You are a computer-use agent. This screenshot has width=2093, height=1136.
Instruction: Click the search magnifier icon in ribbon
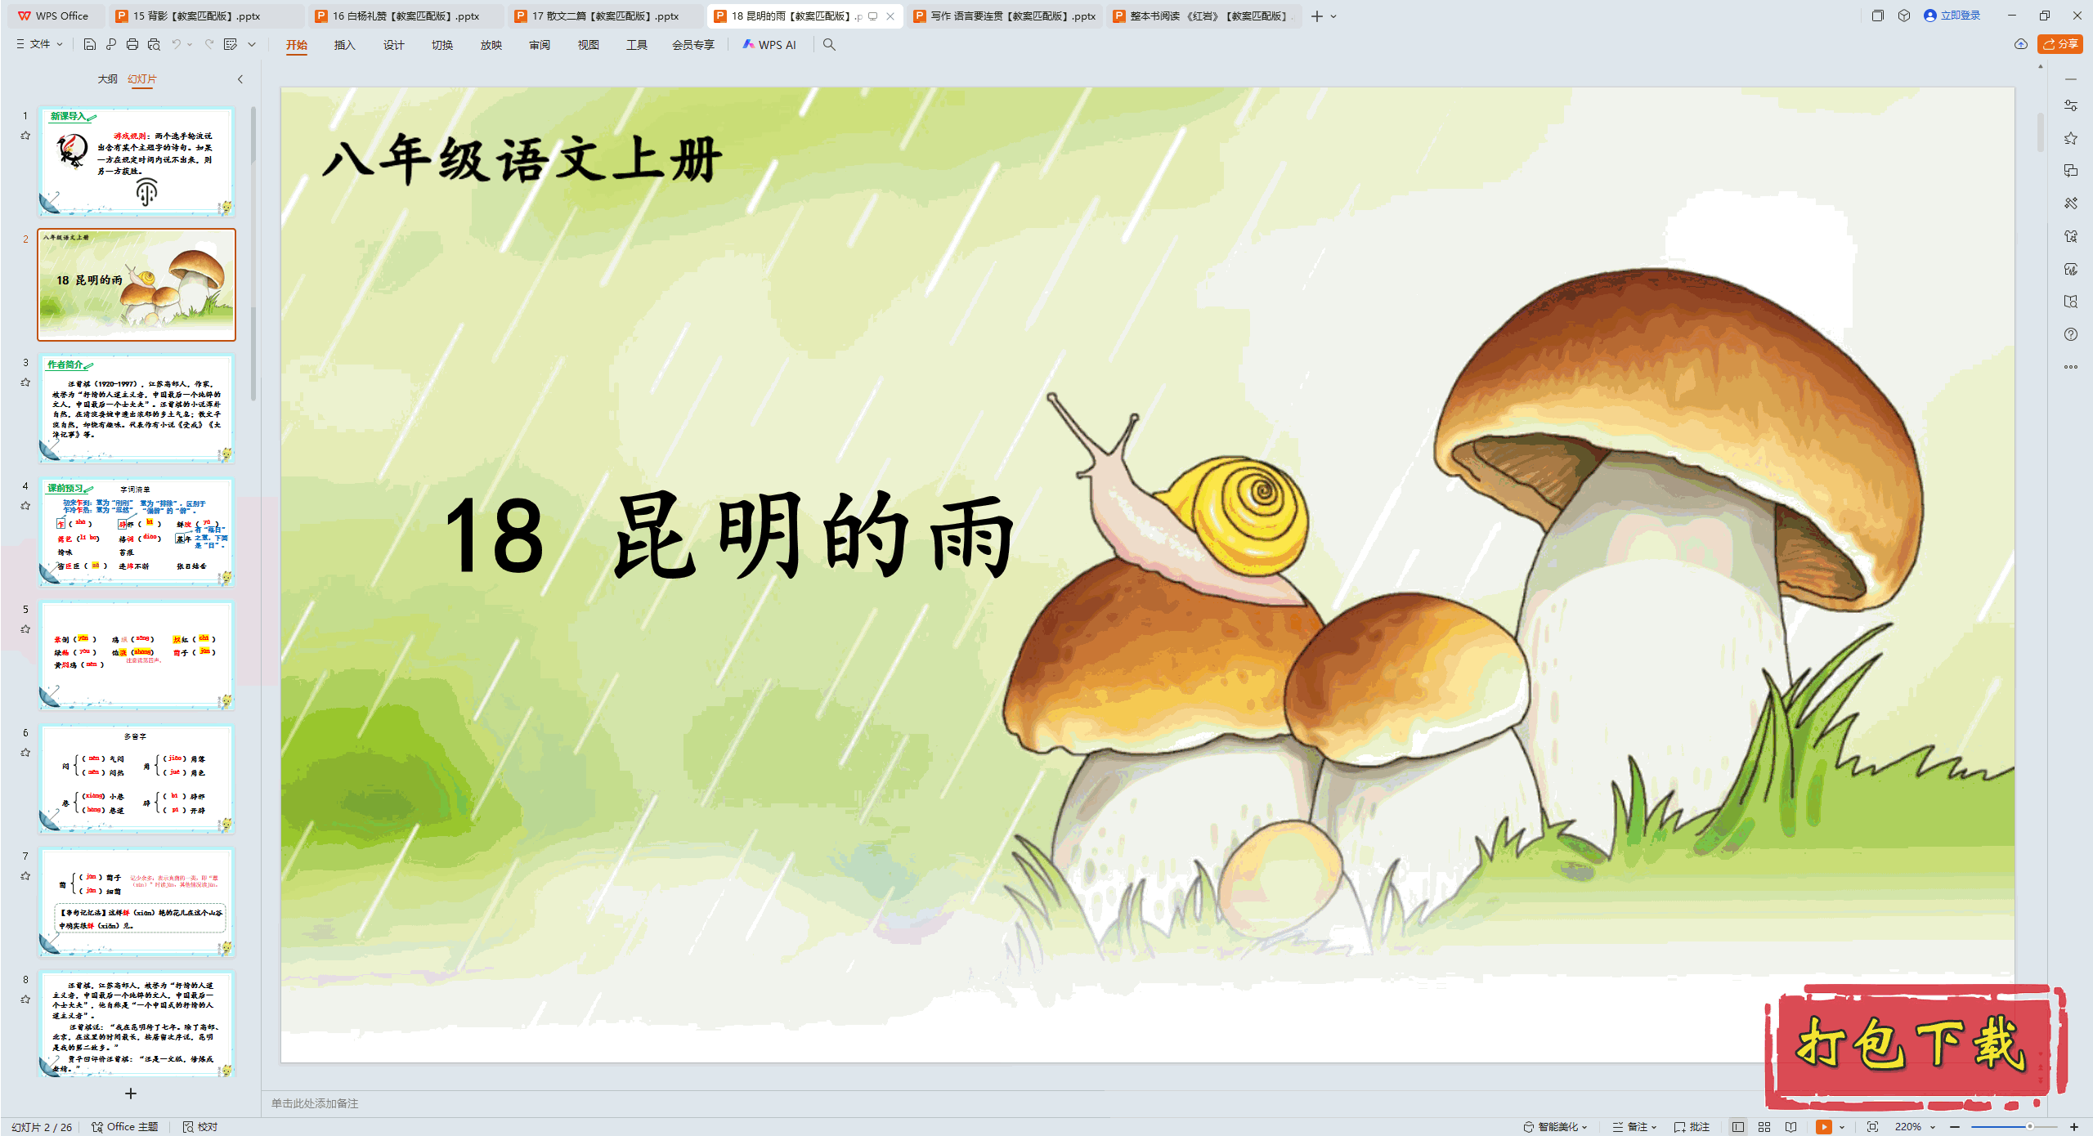[829, 44]
